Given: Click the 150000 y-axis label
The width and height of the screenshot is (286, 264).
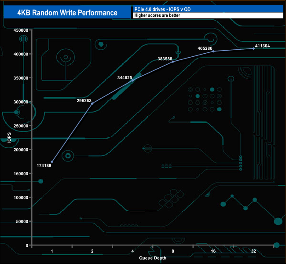Looking at the screenshot, I should tap(21, 174).
